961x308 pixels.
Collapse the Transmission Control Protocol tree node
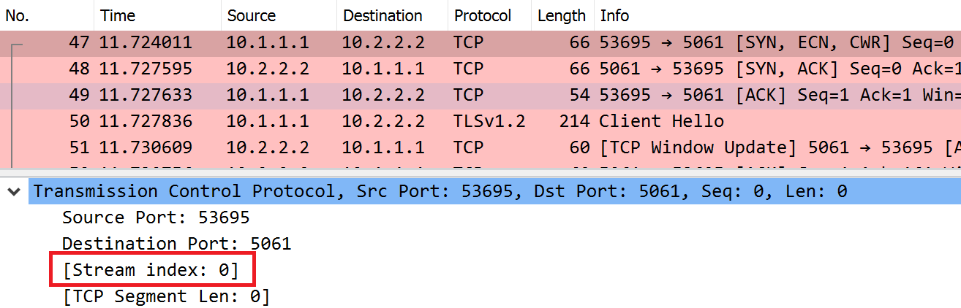(x=12, y=192)
